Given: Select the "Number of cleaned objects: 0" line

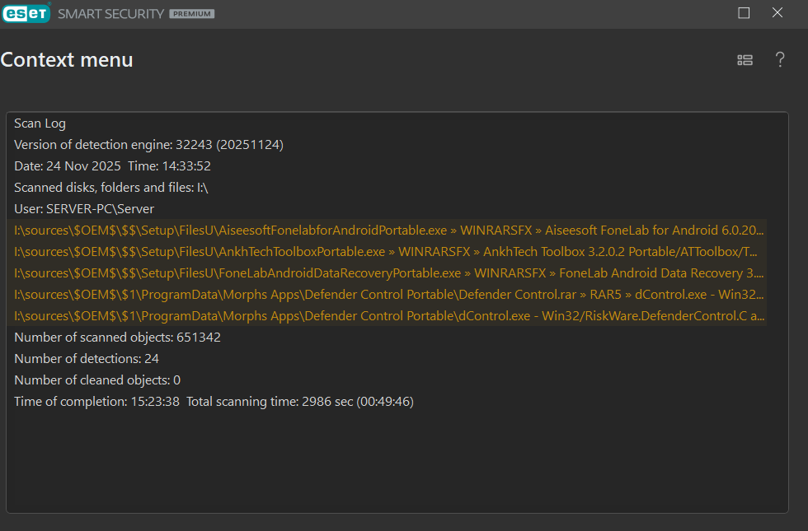Looking at the screenshot, I should pyautogui.click(x=97, y=380).
